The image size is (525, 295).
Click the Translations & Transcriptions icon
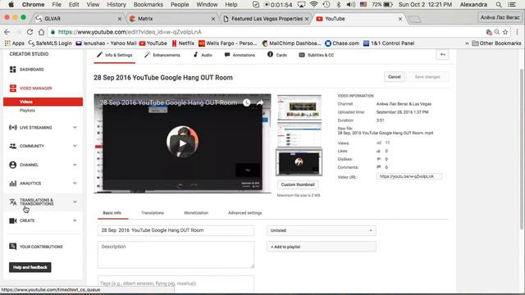click(13, 202)
